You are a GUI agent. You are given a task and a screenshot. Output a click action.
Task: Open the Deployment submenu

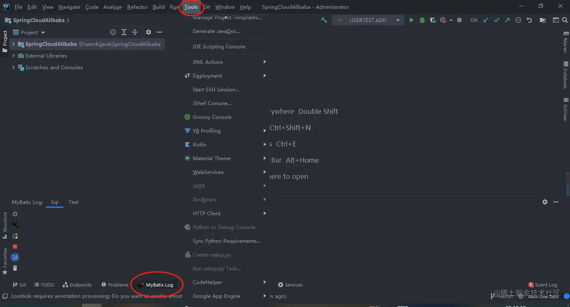coord(226,75)
